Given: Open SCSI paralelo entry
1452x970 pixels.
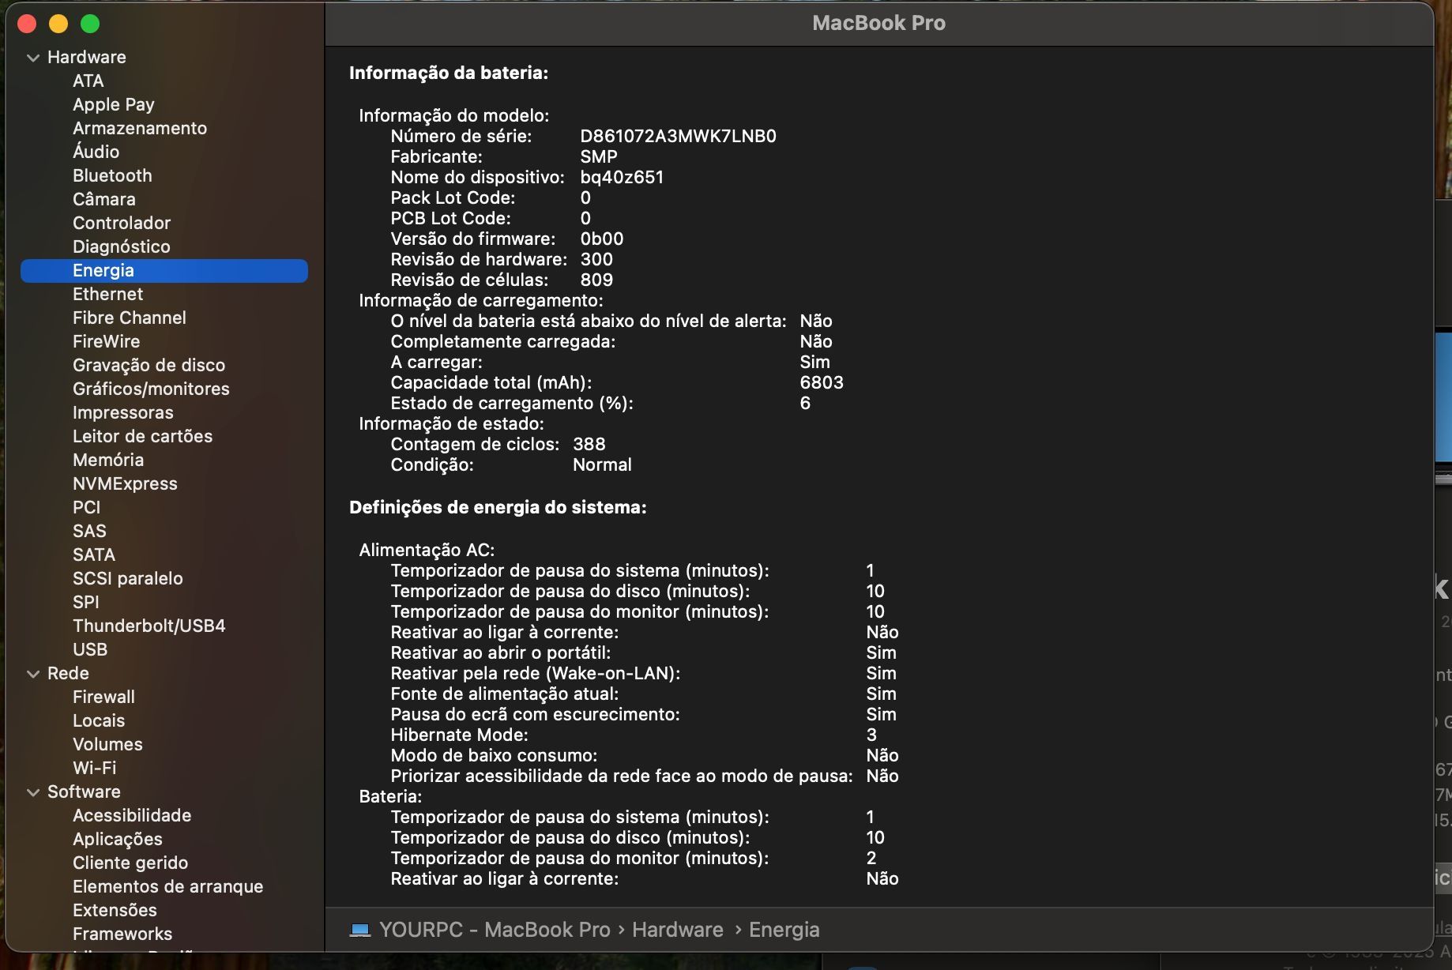Looking at the screenshot, I should point(128,578).
